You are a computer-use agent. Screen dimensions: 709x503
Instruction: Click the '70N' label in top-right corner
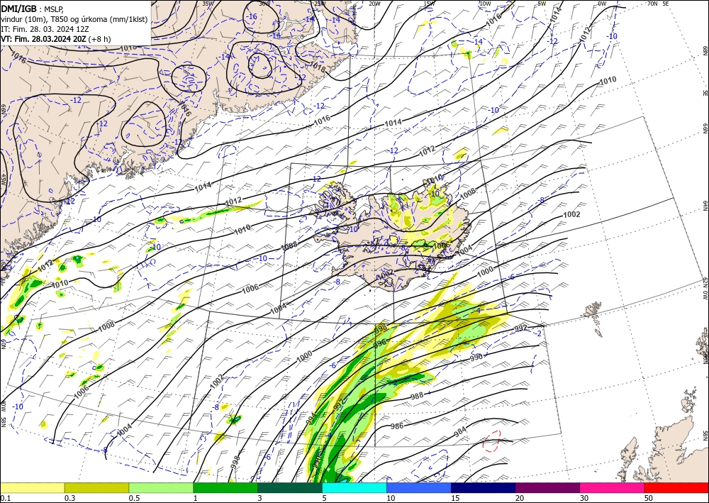point(652,4)
